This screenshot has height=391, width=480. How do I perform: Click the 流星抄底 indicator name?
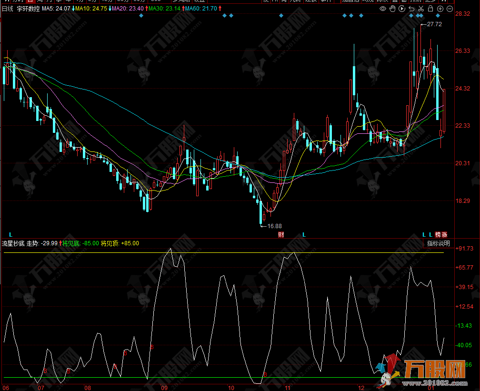click(x=13, y=243)
